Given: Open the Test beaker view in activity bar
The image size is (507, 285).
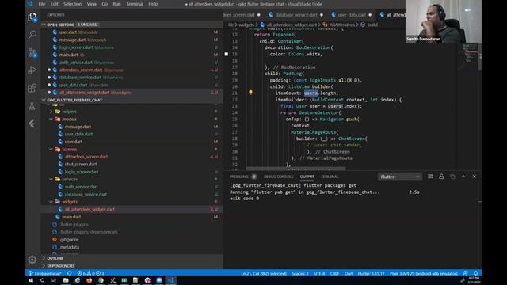Looking at the screenshot, I should (32, 105).
